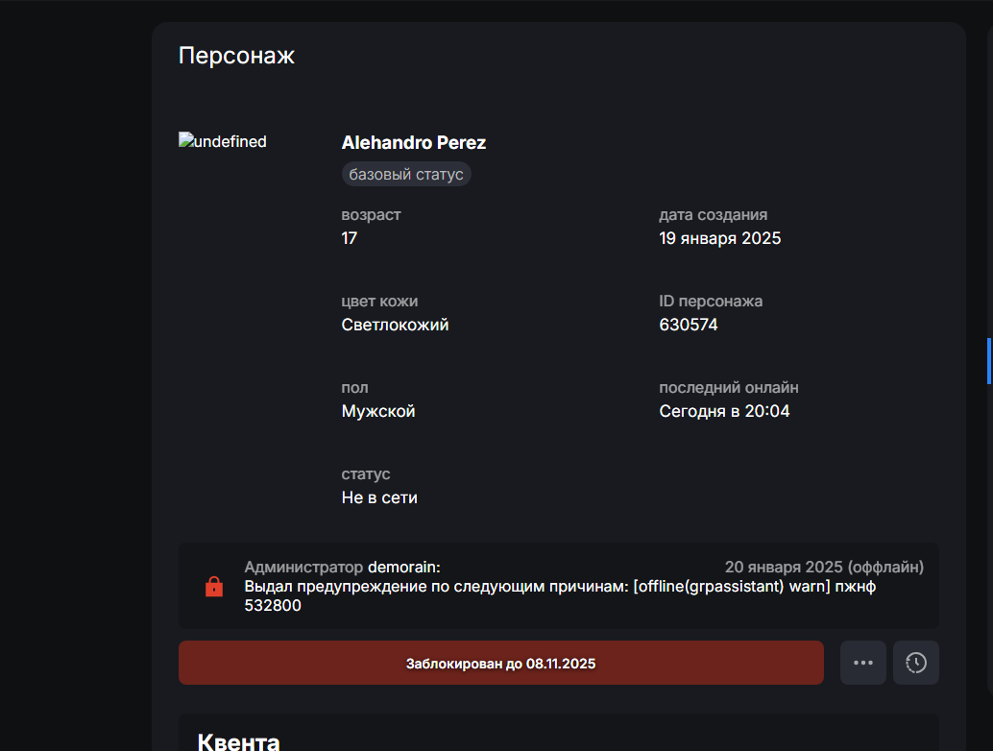
Task: Click the broken 'undefined' avatar image
Action: pyautogui.click(x=223, y=141)
